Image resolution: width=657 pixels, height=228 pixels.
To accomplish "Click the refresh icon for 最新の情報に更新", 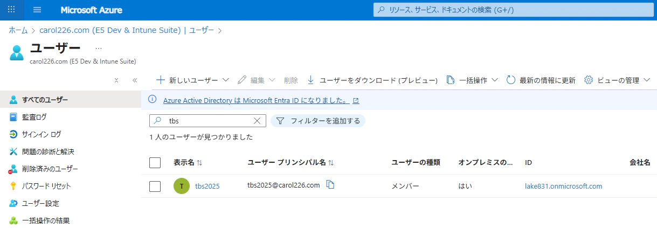I will tap(511, 80).
